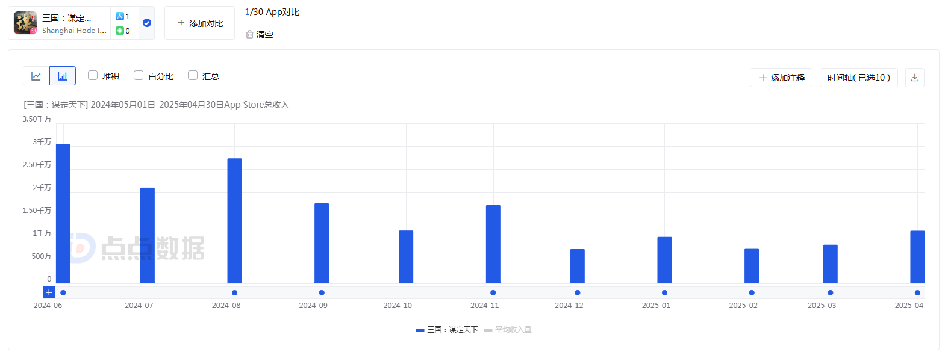The height and width of the screenshot is (352, 945).
Task: Click the trash icon to clear apps
Action: point(249,34)
